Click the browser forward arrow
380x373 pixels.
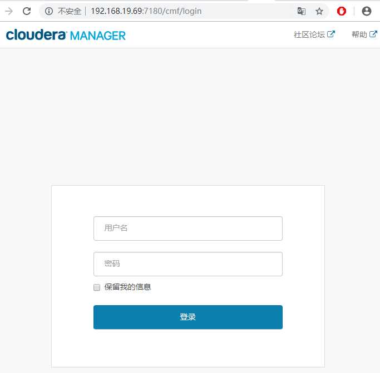click(9, 11)
